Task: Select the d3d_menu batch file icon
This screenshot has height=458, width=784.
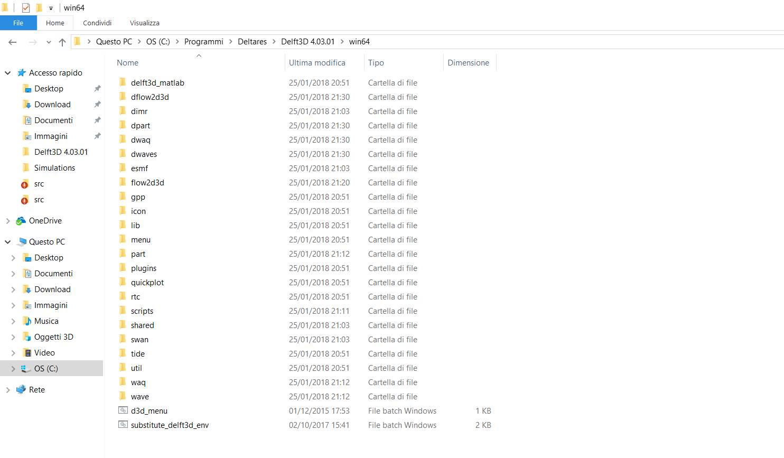Action: pyautogui.click(x=123, y=410)
